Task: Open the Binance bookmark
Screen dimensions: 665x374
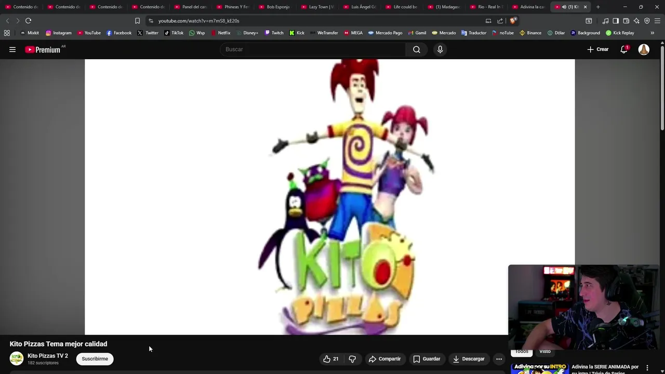Action: click(x=530, y=33)
